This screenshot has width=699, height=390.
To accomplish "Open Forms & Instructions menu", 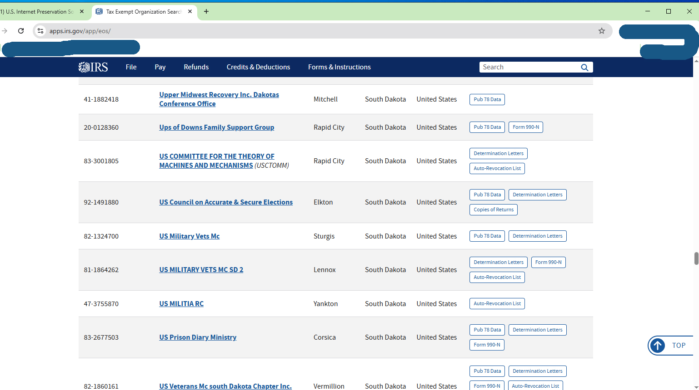I will pyautogui.click(x=340, y=67).
